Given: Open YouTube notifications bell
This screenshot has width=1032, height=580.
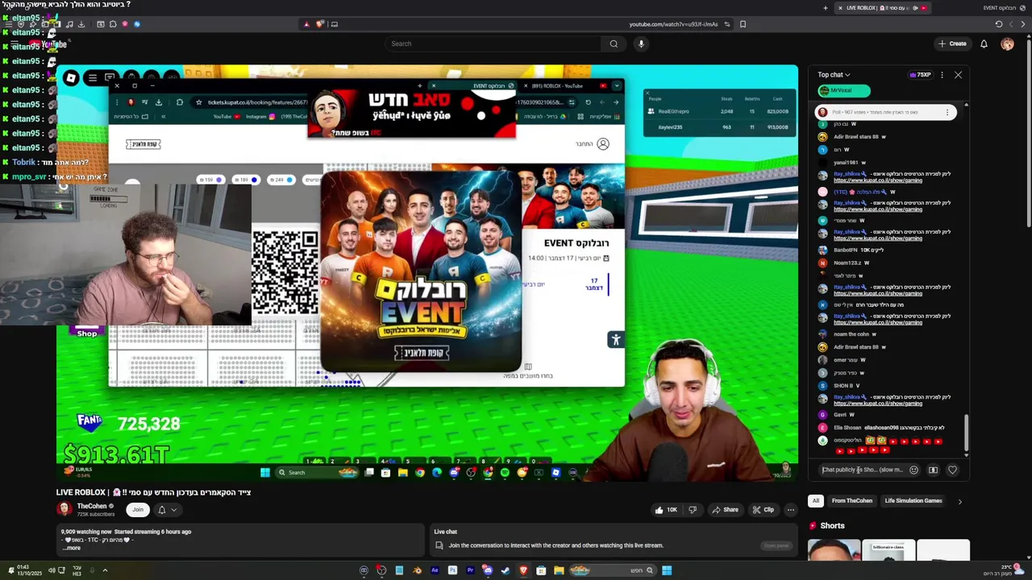Looking at the screenshot, I should (984, 43).
